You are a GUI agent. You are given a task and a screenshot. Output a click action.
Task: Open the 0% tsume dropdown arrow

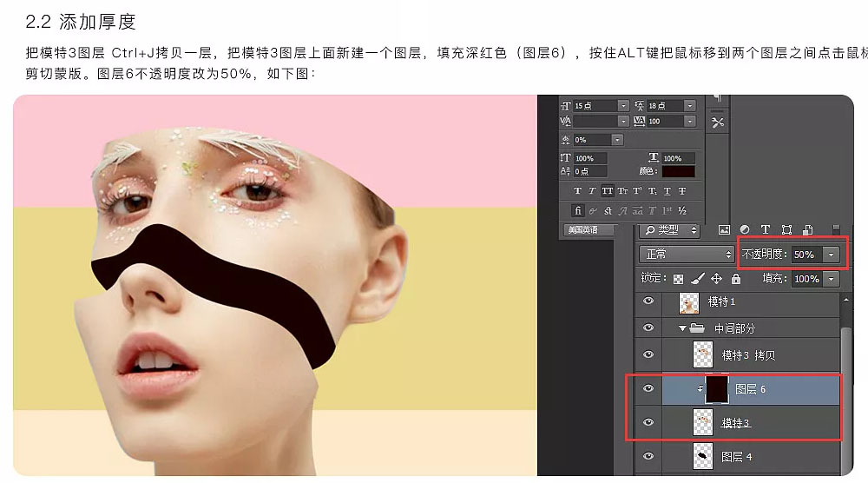(617, 140)
